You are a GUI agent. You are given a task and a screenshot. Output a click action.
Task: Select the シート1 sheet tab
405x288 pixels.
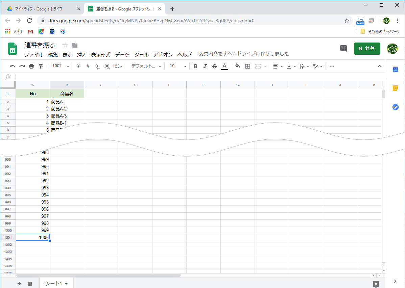(x=56, y=283)
